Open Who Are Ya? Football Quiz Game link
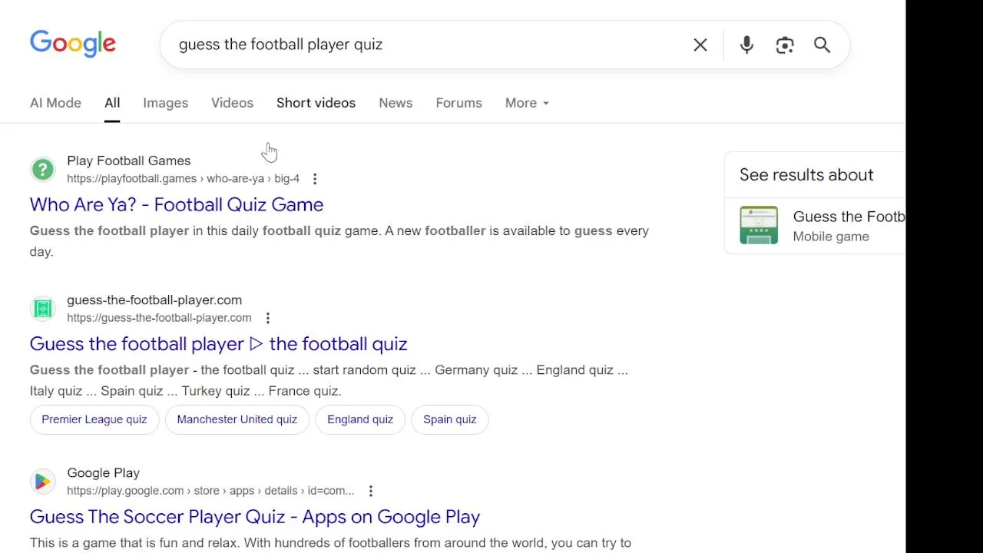Image resolution: width=983 pixels, height=553 pixels. coord(177,204)
